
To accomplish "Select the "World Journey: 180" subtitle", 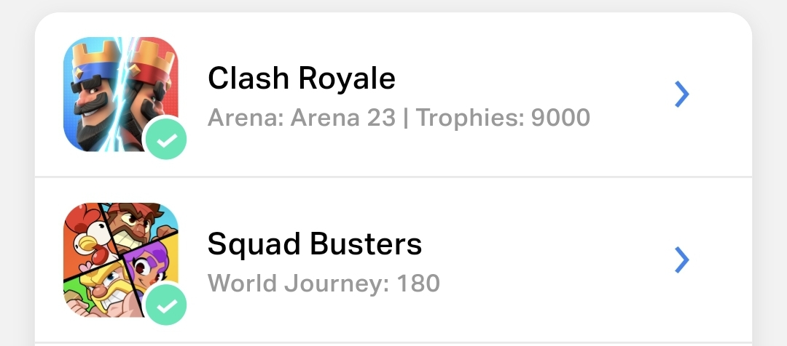I will (324, 283).
